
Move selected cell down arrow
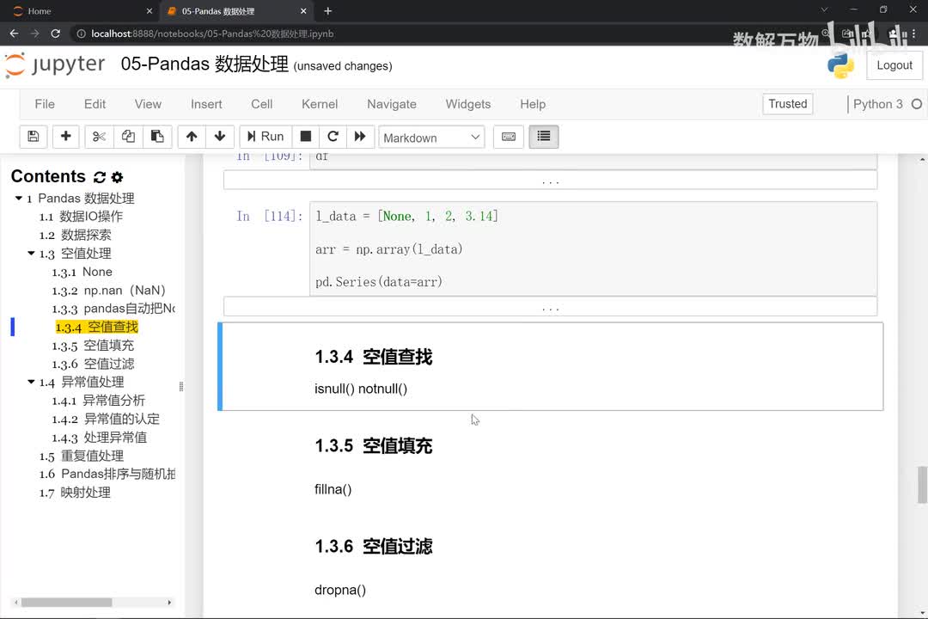click(x=220, y=137)
